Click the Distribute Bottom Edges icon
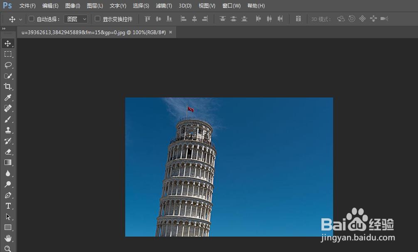 244,19
